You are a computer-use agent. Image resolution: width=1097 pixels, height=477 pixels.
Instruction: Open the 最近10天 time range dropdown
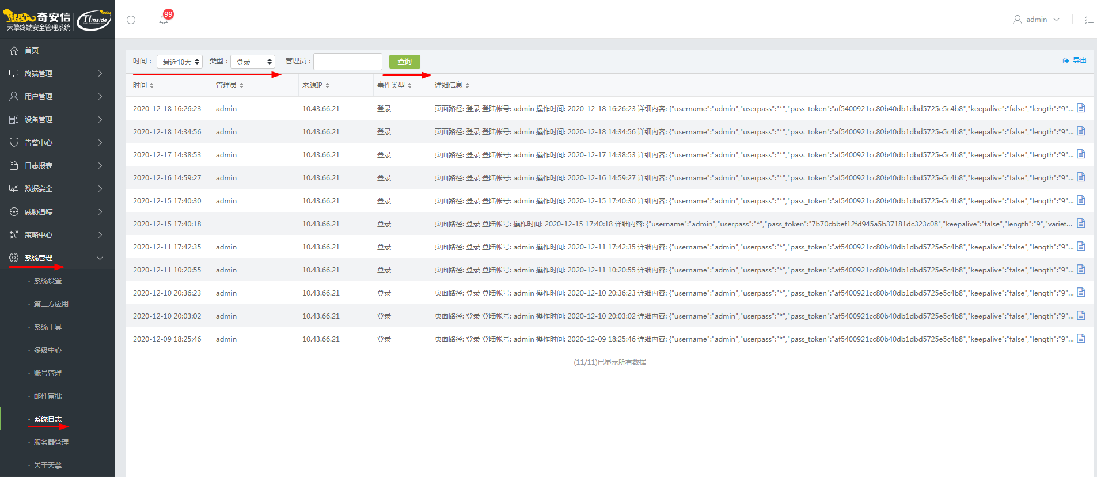(x=180, y=62)
